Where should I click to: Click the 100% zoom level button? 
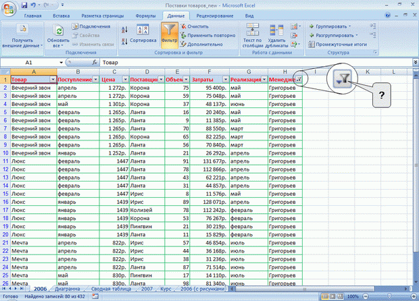[x=353, y=296]
